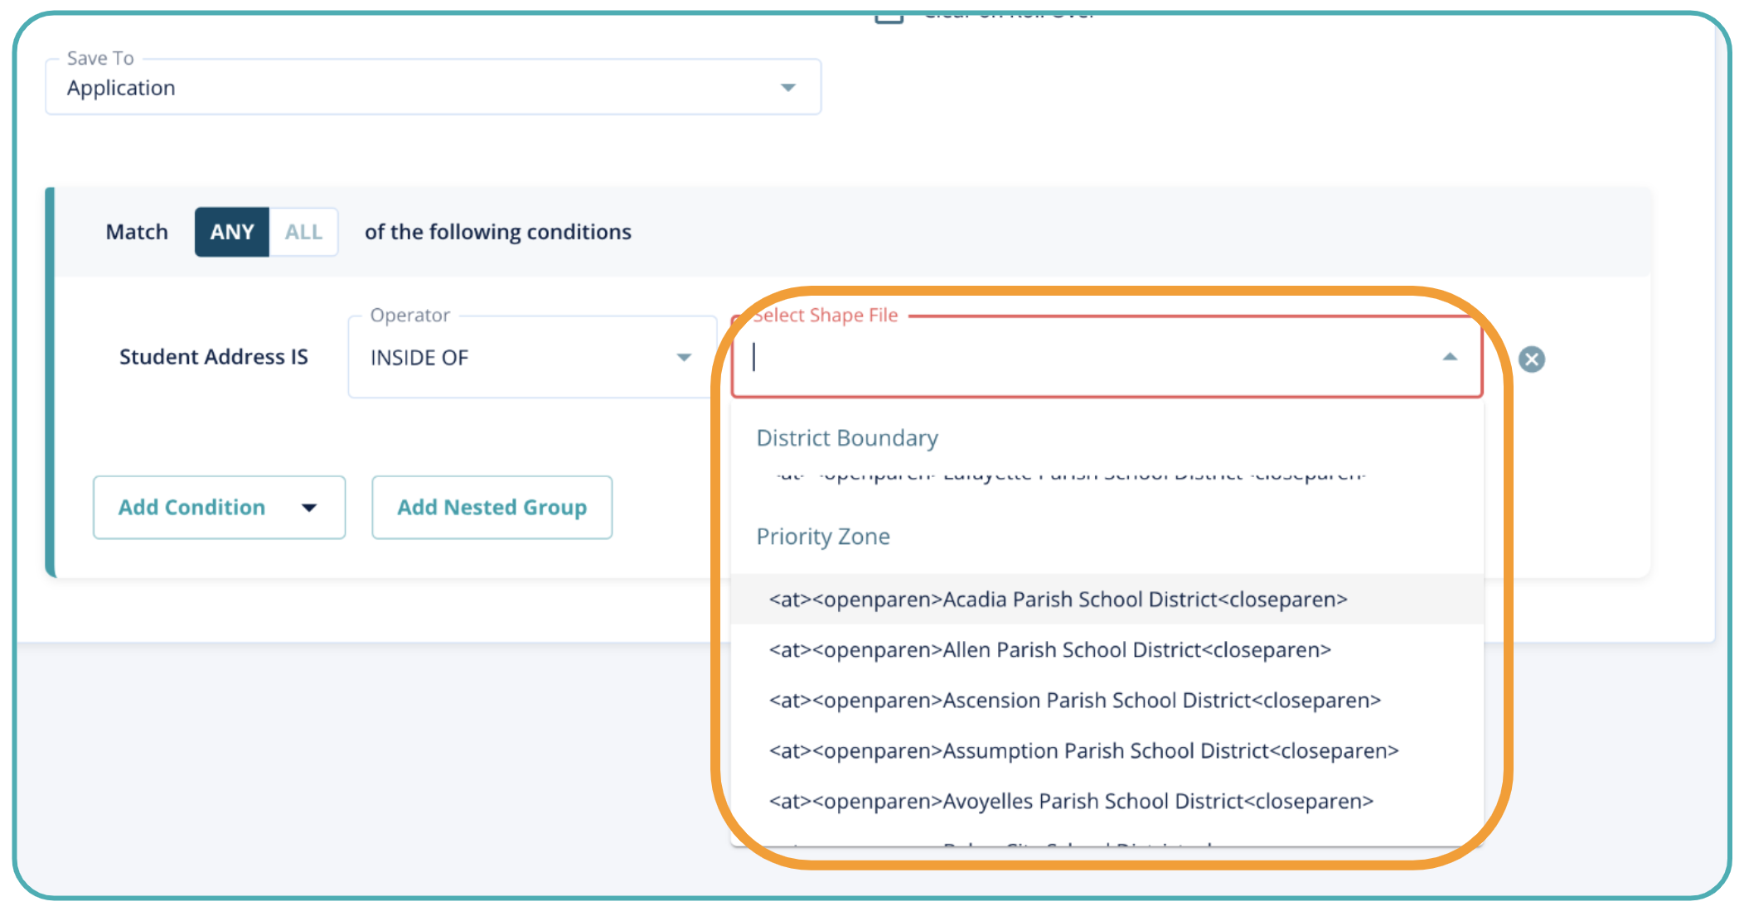Image resolution: width=1744 pixels, height=916 pixels.
Task: Switch match mode to ANY
Action: (x=231, y=232)
